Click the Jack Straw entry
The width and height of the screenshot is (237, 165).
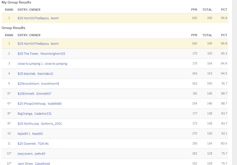click(x=25, y=163)
